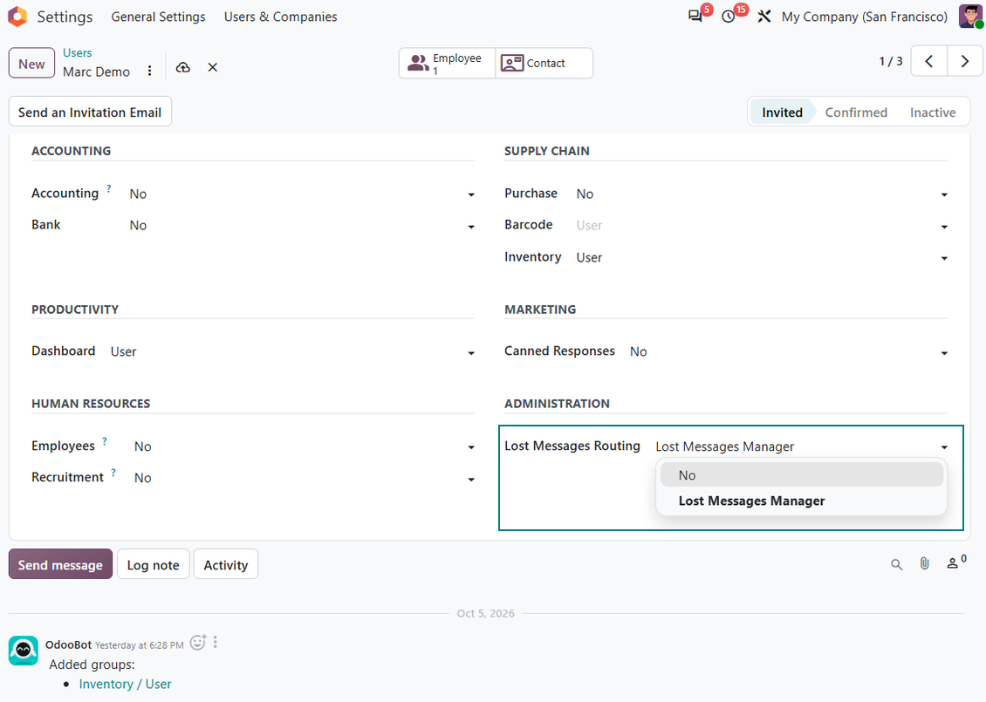Discard changes with the X icon

click(x=213, y=67)
